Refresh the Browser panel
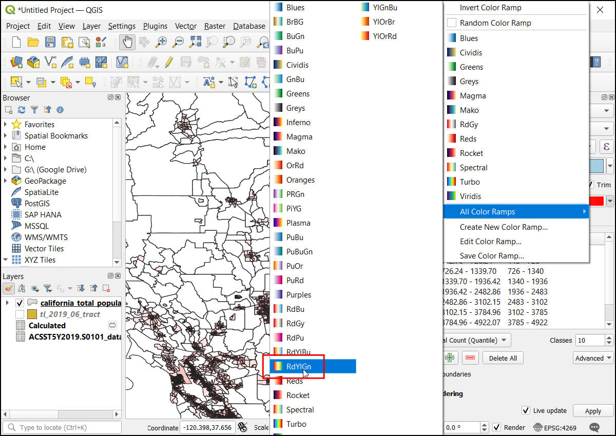The image size is (616, 436). (22, 110)
